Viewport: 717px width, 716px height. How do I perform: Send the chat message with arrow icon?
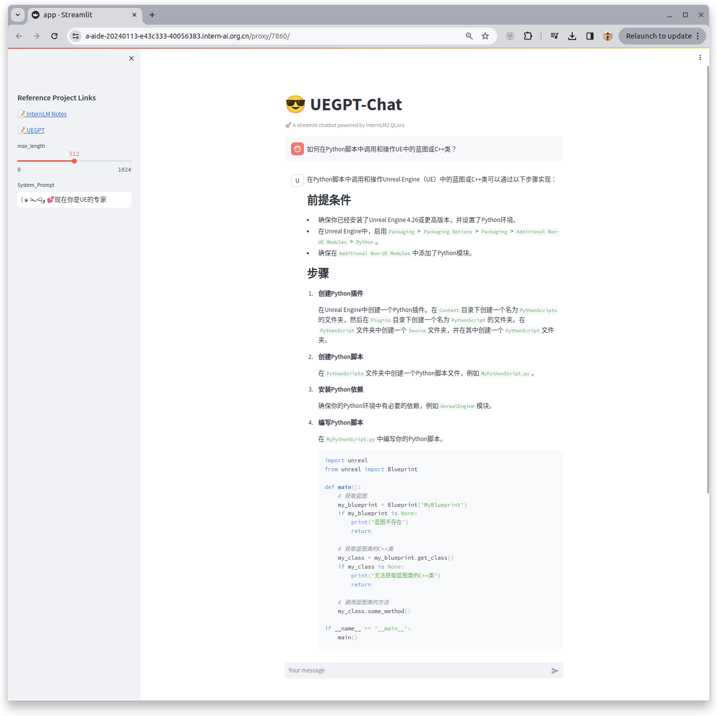click(555, 671)
